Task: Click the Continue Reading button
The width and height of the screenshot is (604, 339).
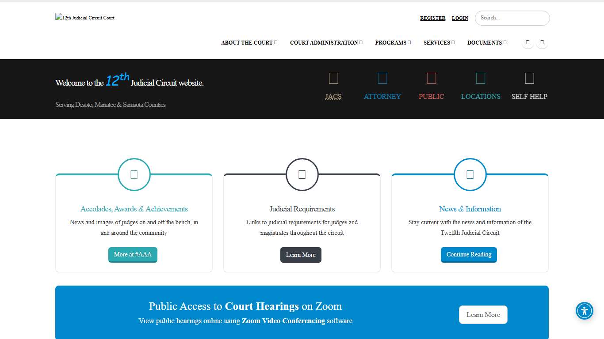Action: point(469,255)
